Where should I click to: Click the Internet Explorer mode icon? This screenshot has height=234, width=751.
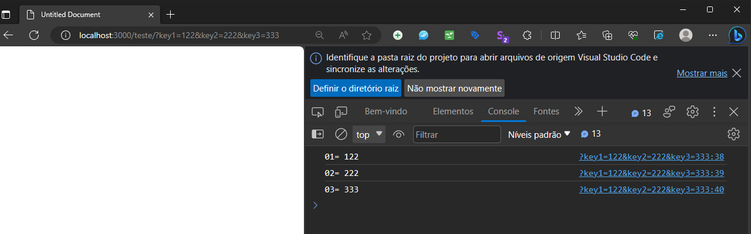click(659, 35)
